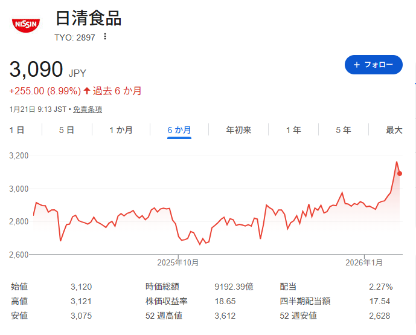Click the current price 3,090
Viewport: 416px width, 335px height.
click(x=36, y=70)
